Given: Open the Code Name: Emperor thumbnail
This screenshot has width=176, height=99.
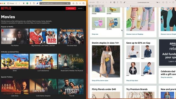Looking at the screenshot, I should [43, 87].
